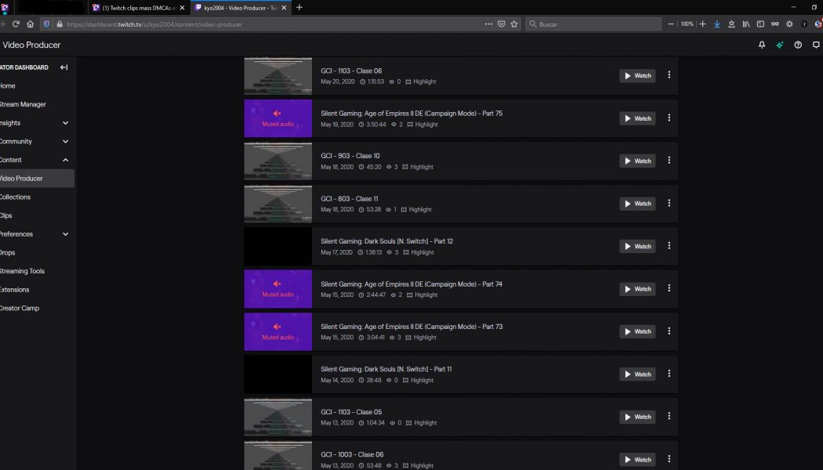Open notifications via the bell icon

(x=760, y=45)
